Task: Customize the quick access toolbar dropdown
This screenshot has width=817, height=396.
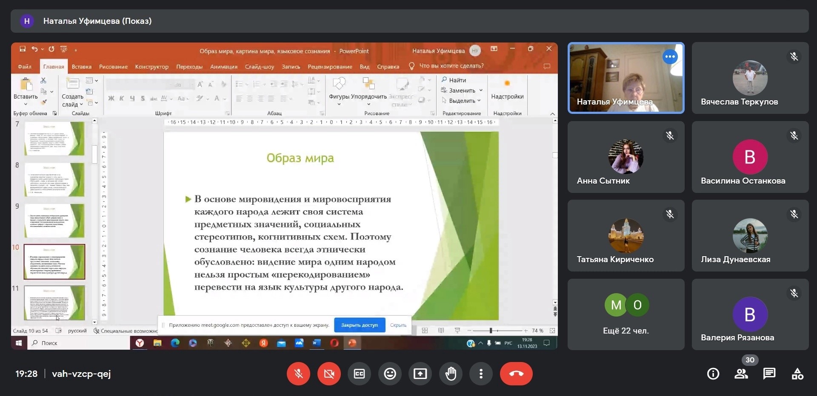Action: coord(76,50)
